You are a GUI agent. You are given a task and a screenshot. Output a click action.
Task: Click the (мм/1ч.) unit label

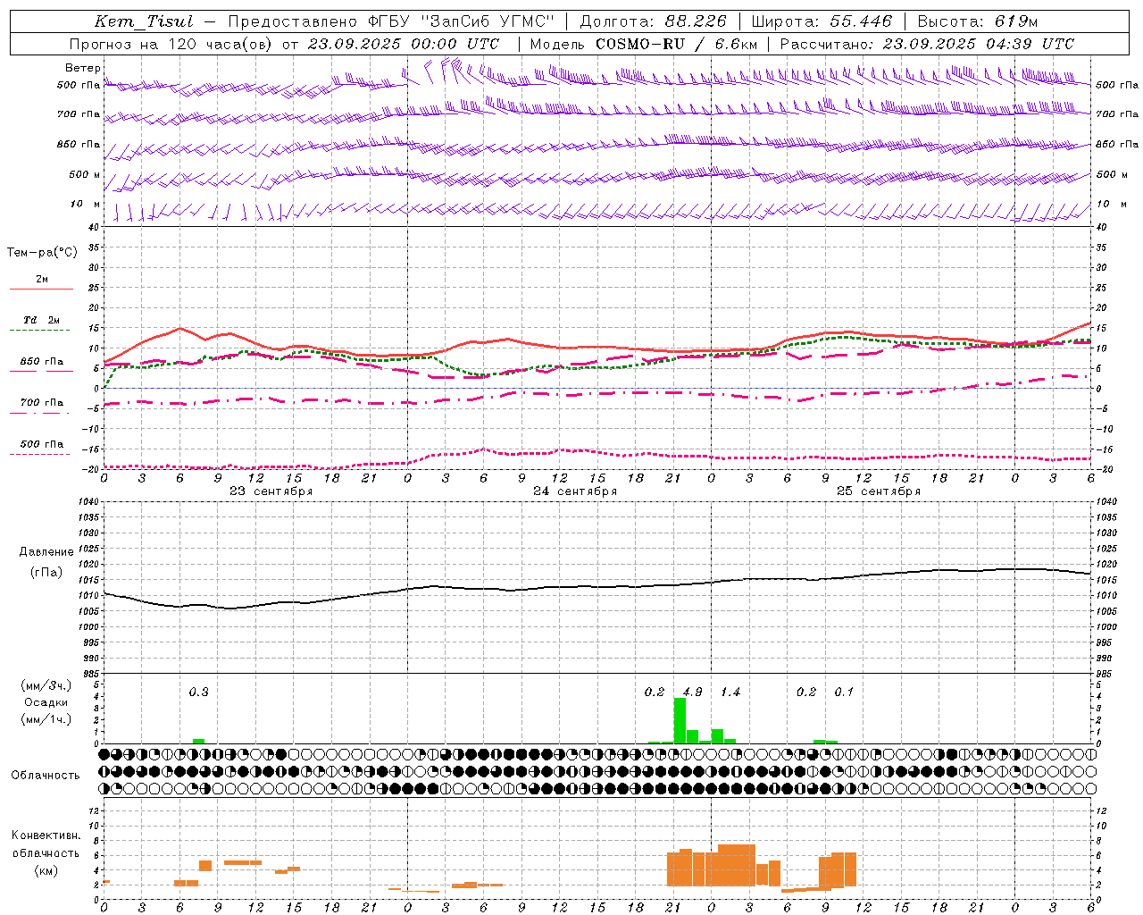(46, 719)
